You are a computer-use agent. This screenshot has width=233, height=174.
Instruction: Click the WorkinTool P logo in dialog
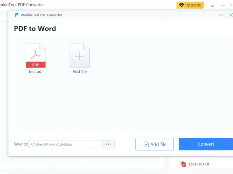pos(16,15)
